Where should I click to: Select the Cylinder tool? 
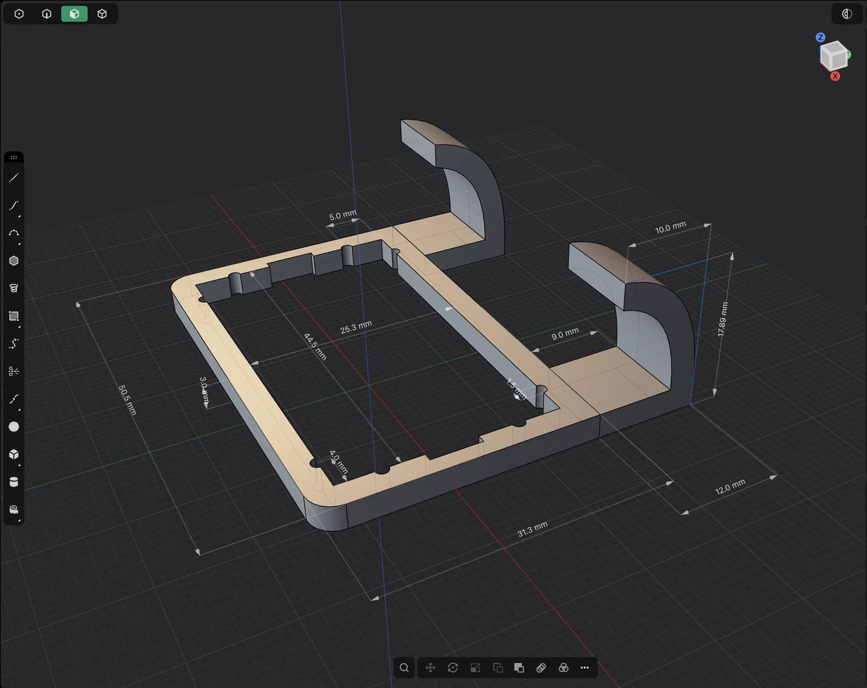pyautogui.click(x=14, y=482)
